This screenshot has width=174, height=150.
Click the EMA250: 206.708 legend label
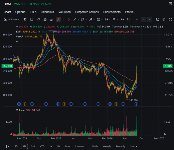pyautogui.click(x=124, y=32)
